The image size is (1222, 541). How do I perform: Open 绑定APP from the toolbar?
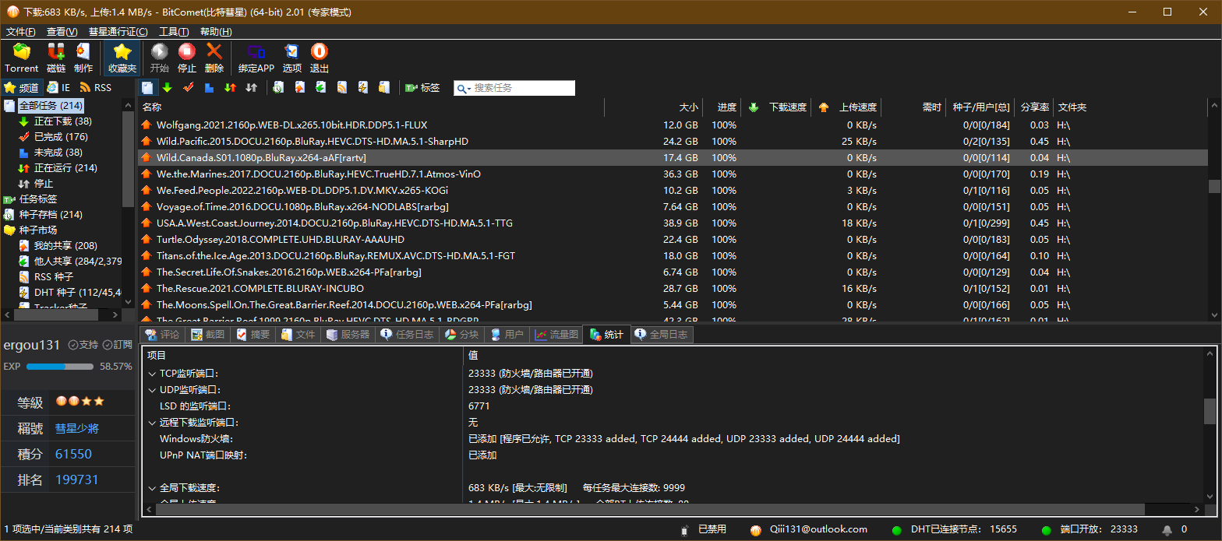click(256, 58)
